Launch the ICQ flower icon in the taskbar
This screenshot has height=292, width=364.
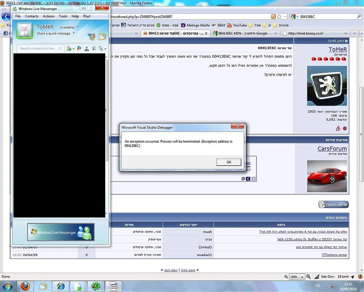coord(96,286)
